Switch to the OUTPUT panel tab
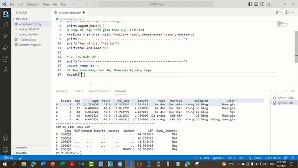Screen dimensions: 298x168 pyautogui.click(x=79, y=91)
